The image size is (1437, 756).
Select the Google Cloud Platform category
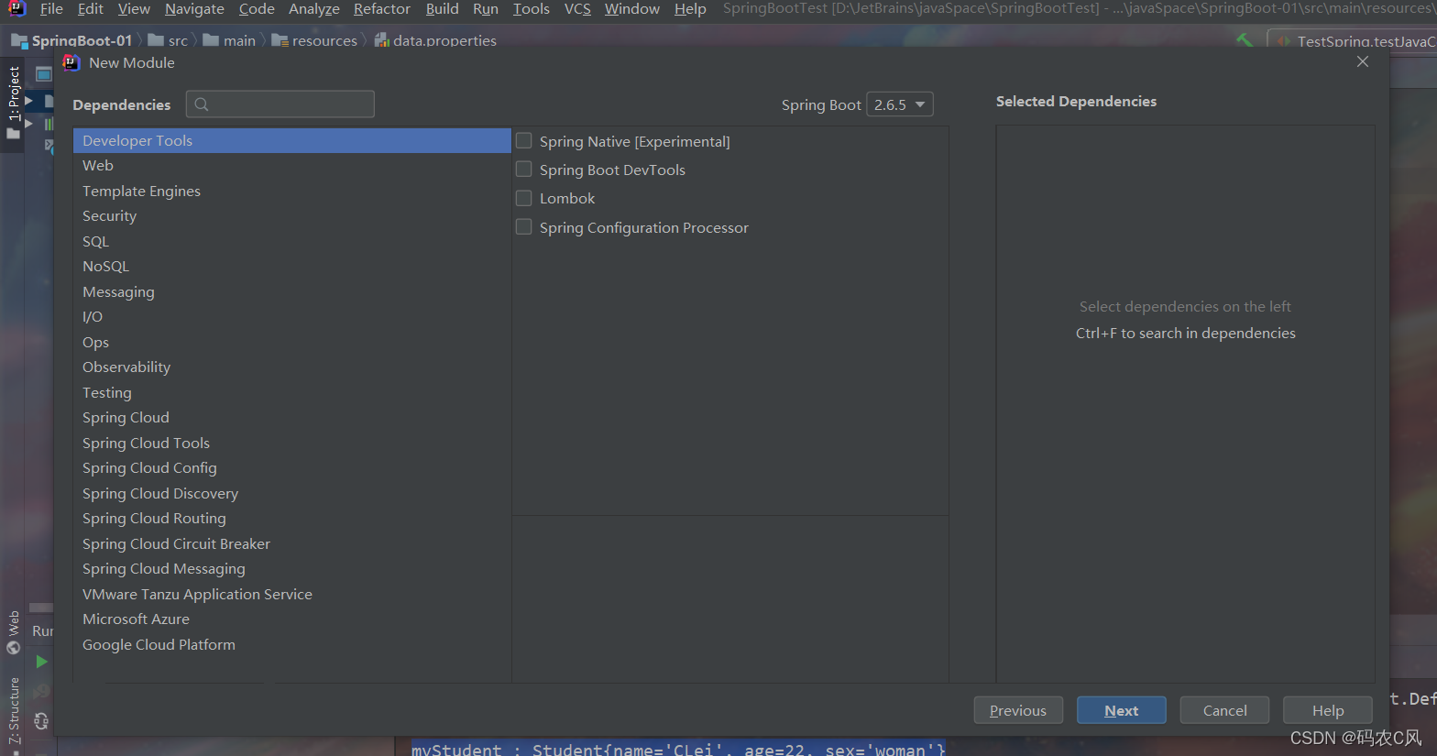(x=292, y=644)
